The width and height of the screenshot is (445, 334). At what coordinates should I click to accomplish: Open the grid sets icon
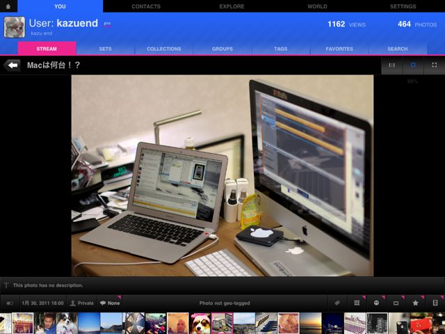357,303
